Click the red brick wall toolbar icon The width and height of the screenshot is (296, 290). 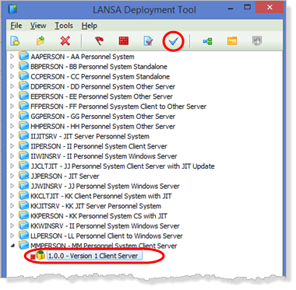click(124, 41)
